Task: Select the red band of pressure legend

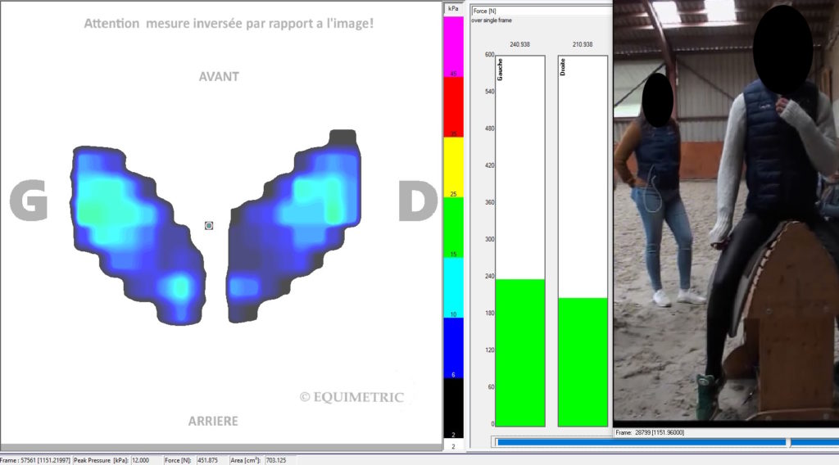Action: click(454, 106)
